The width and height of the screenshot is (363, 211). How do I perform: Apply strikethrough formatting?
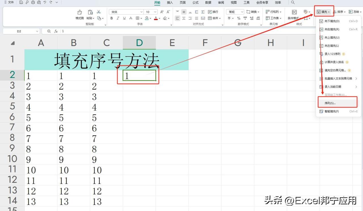click(x=131, y=18)
